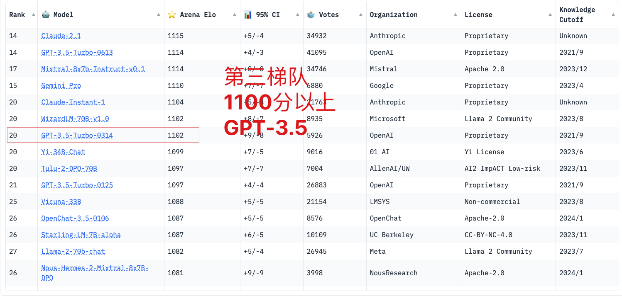622x296 pixels.
Task: Open the Vicuna-33B model link
Action: pos(61,201)
